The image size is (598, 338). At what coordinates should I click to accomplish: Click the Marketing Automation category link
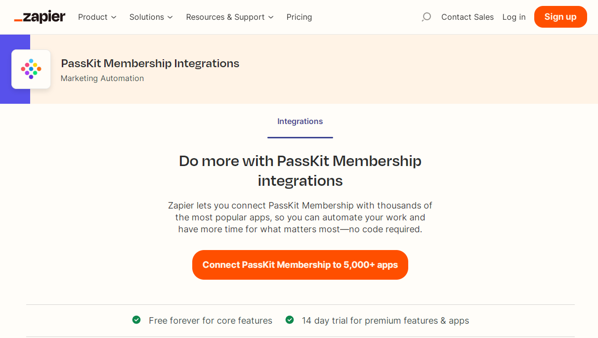pos(102,78)
